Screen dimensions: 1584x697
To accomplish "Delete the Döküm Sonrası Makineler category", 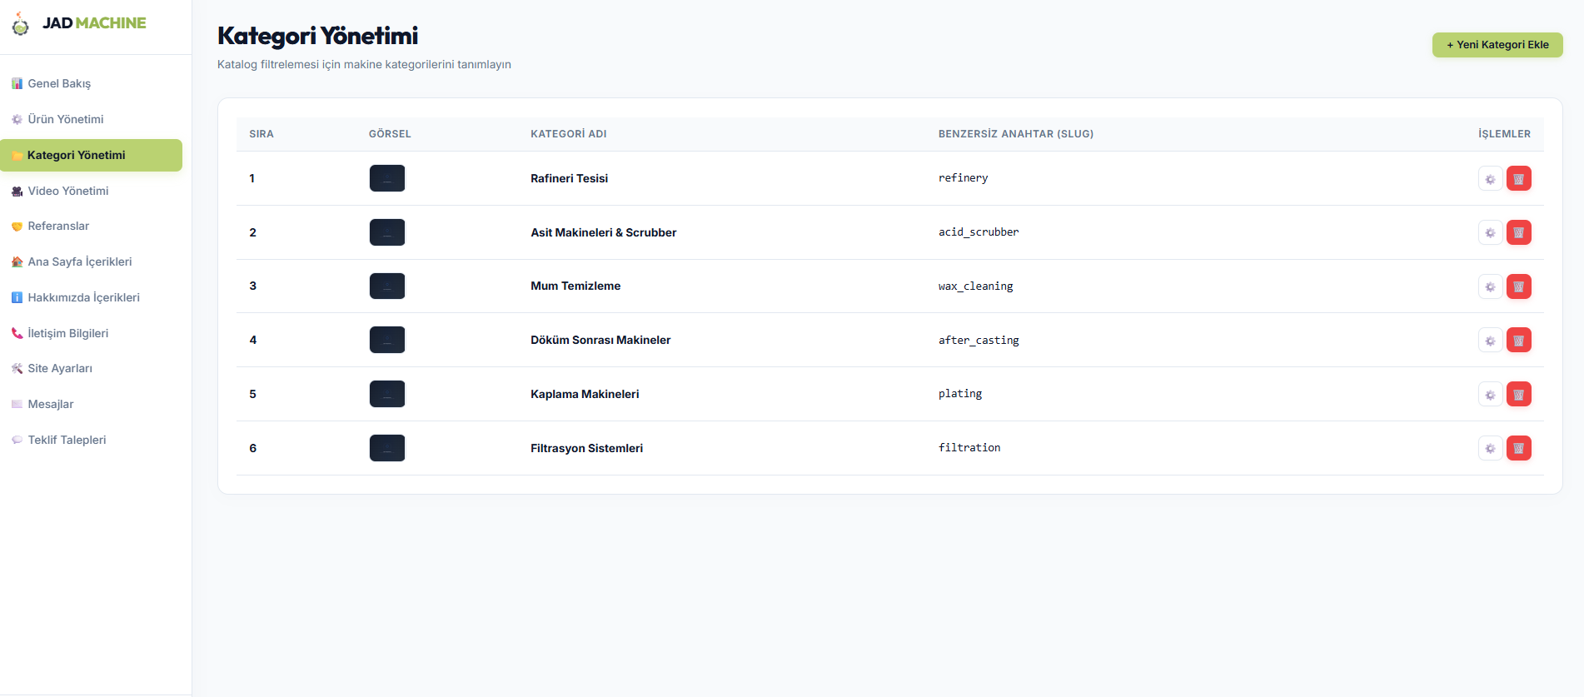I will 1518,341.
